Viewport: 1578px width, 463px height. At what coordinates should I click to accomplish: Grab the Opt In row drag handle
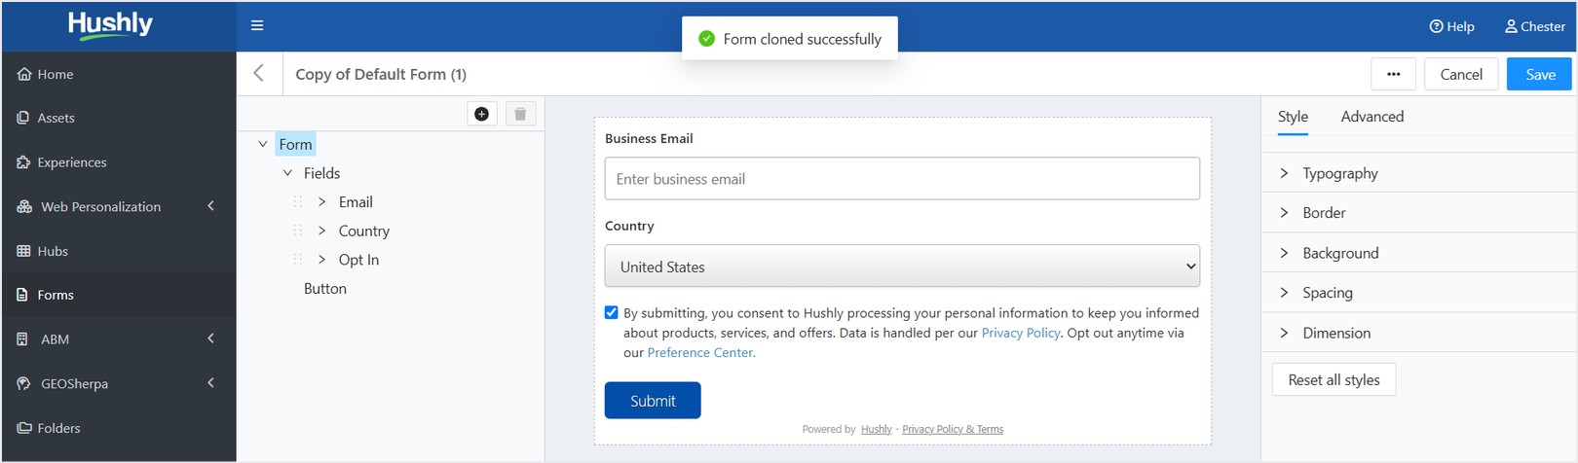click(x=298, y=260)
